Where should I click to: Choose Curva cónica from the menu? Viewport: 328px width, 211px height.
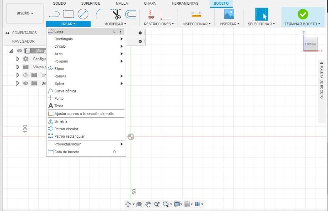pos(86,91)
